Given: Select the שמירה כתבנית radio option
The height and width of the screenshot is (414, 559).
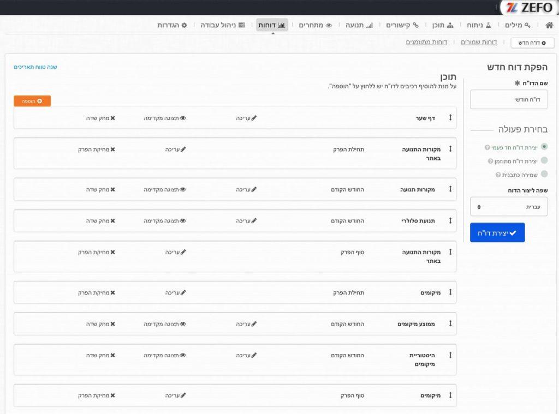Looking at the screenshot, I should click(544, 175).
